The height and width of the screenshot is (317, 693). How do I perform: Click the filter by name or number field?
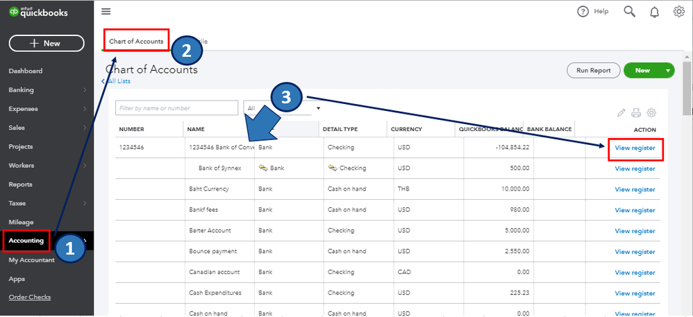[x=176, y=108]
